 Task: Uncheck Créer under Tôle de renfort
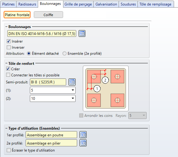coord(8,69)
